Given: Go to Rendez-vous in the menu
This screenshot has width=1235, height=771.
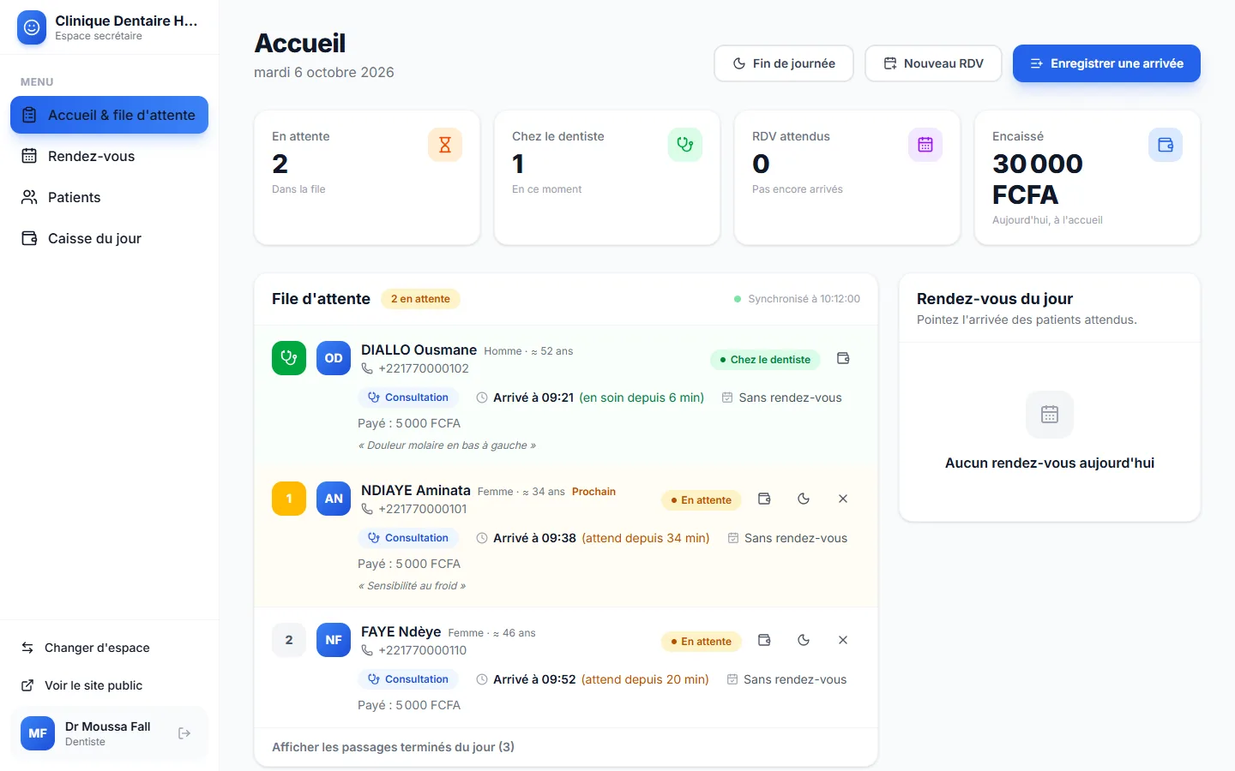Looking at the screenshot, I should [109, 156].
